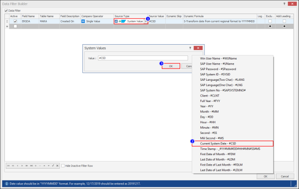Jump to next page in navigator
The height and width of the screenshot is (189, 299).
(27, 166)
